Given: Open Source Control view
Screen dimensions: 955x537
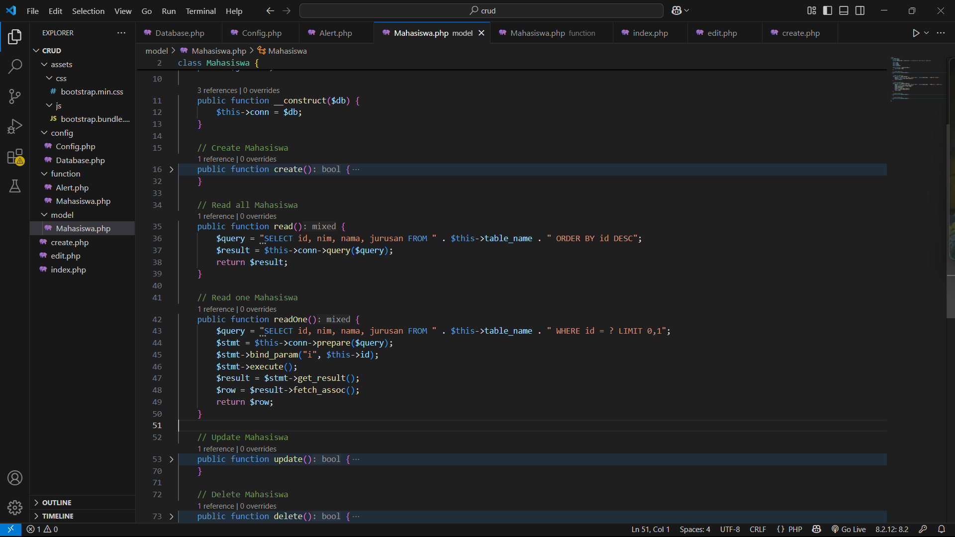Looking at the screenshot, I should pyautogui.click(x=15, y=96).
